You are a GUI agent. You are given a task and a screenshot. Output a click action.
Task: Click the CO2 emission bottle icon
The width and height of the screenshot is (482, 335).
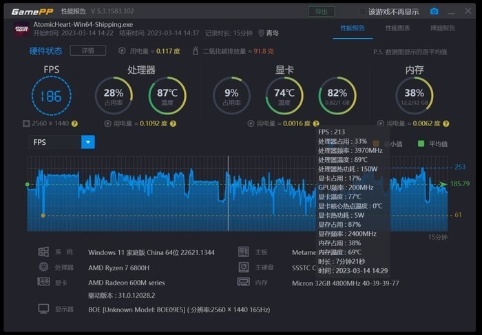195,51
